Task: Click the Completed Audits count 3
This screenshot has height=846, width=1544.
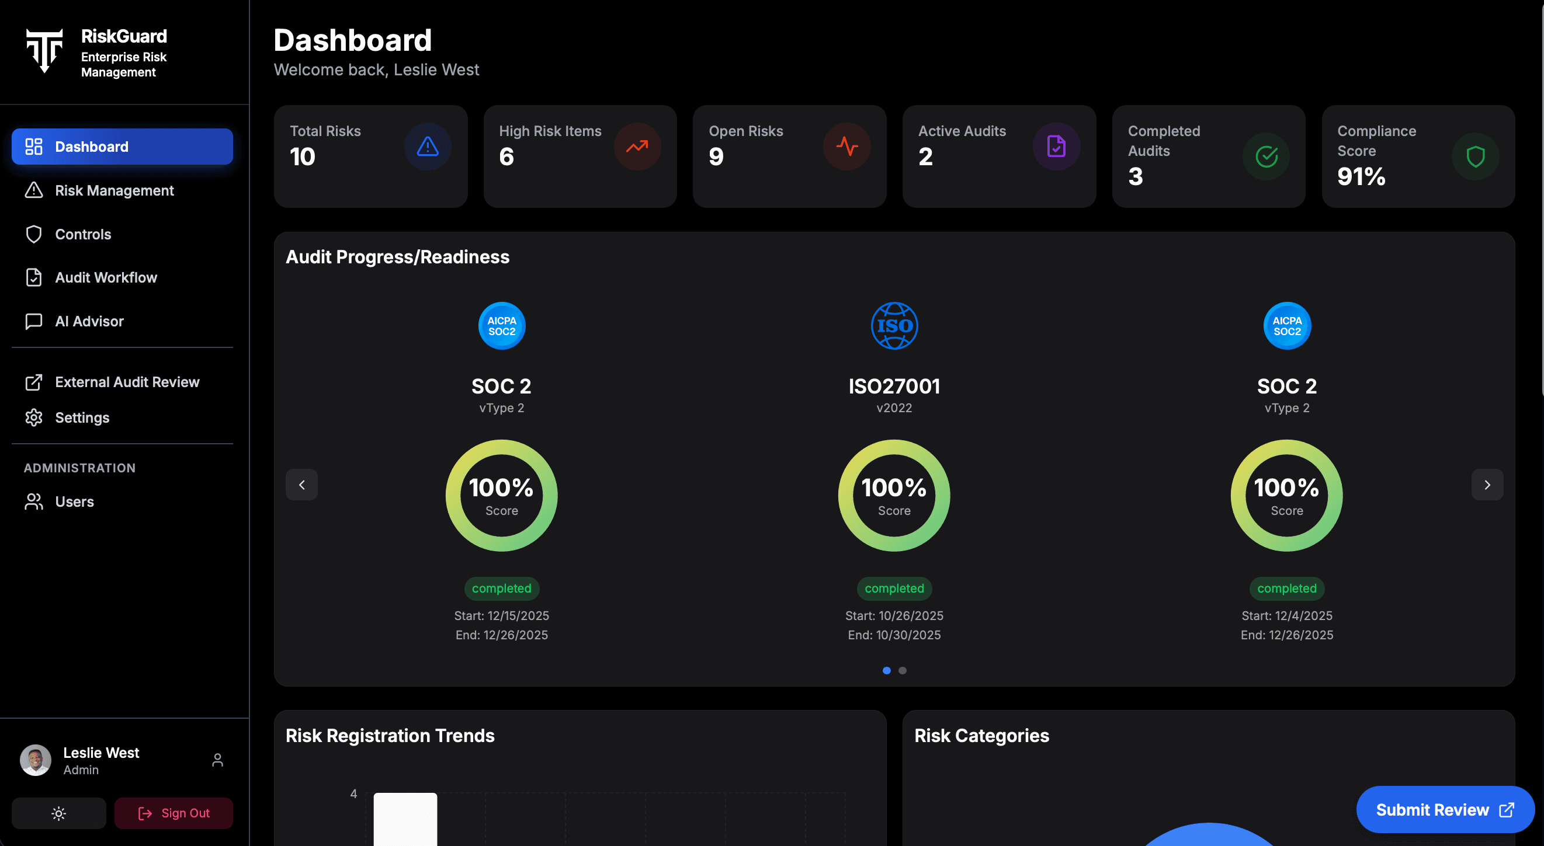Action: click(1135, 177)
